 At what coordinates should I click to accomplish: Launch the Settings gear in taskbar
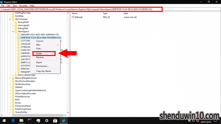pyautogui.click(x=47, y=121)
